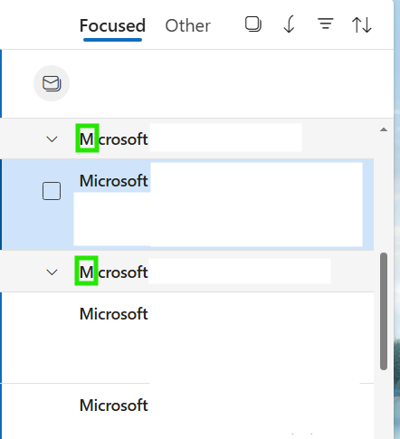The width and height of the screenshot is (400, 439).
Task: Click blank area beside the stacked envelope icon
Action: (x=229, y=83)
